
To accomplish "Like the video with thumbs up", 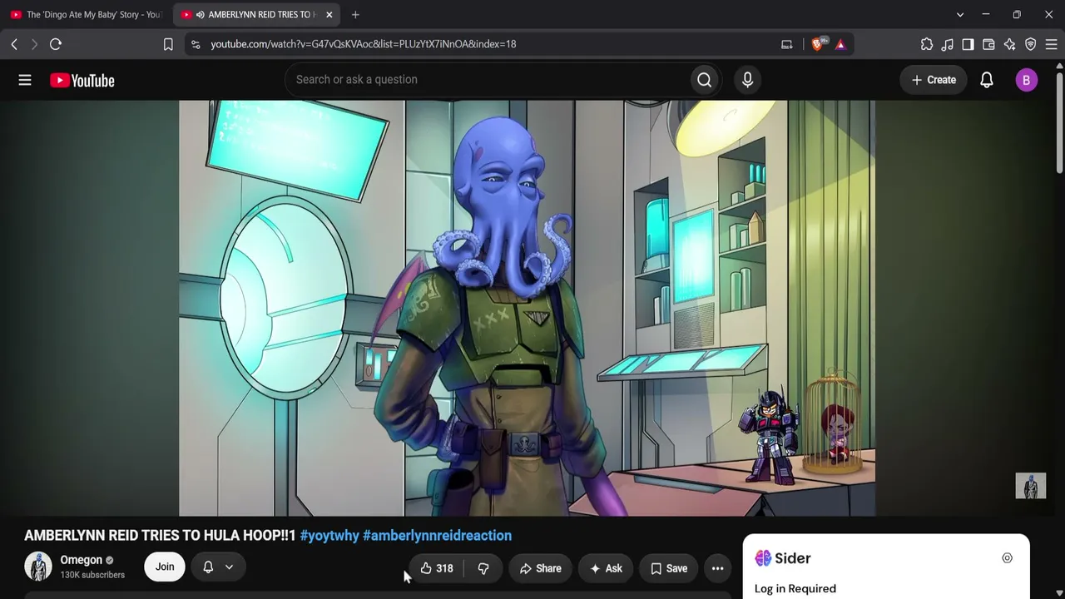I will click(x=436, y=568).
